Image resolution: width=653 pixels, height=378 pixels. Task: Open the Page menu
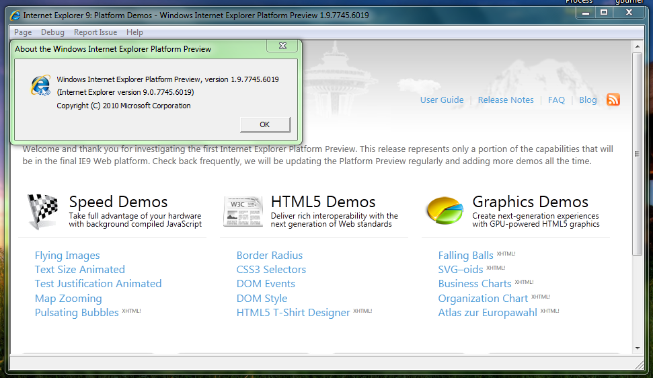(23, 32)
